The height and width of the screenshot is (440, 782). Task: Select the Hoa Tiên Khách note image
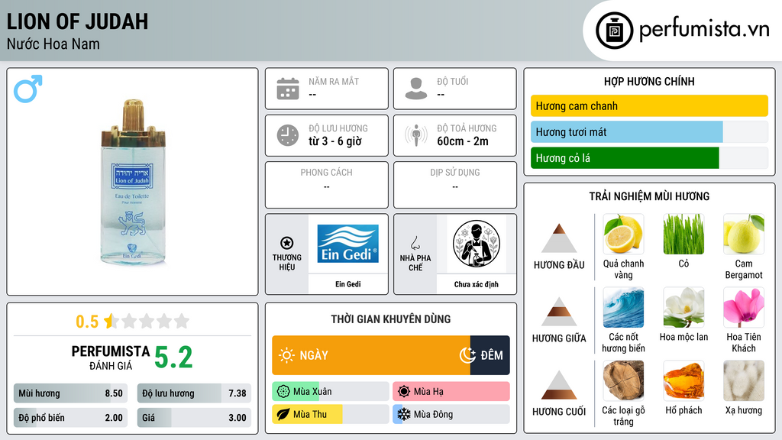click(744, 307)
